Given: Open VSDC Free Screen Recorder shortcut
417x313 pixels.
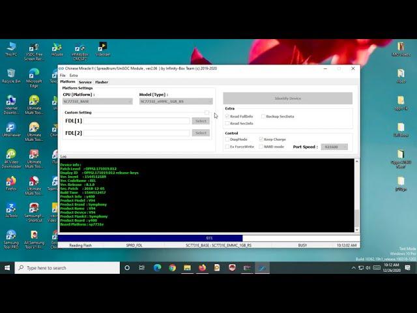Looking at the screenshot, I should (34, 52).
